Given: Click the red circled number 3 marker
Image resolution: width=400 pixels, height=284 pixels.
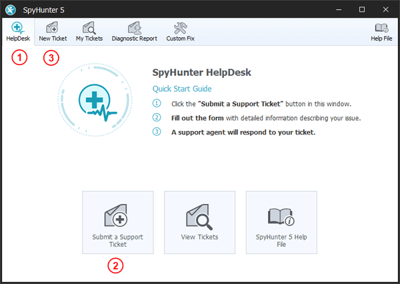Looking at the screenshot, I should click(51, 58).
